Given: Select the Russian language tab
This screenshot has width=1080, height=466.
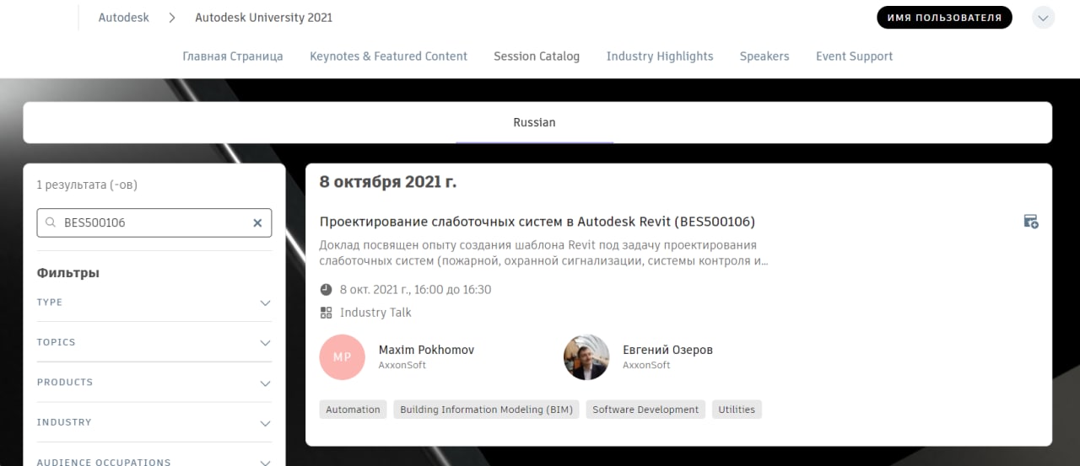Looking at the screenshot, I should (x=534, y=123).
